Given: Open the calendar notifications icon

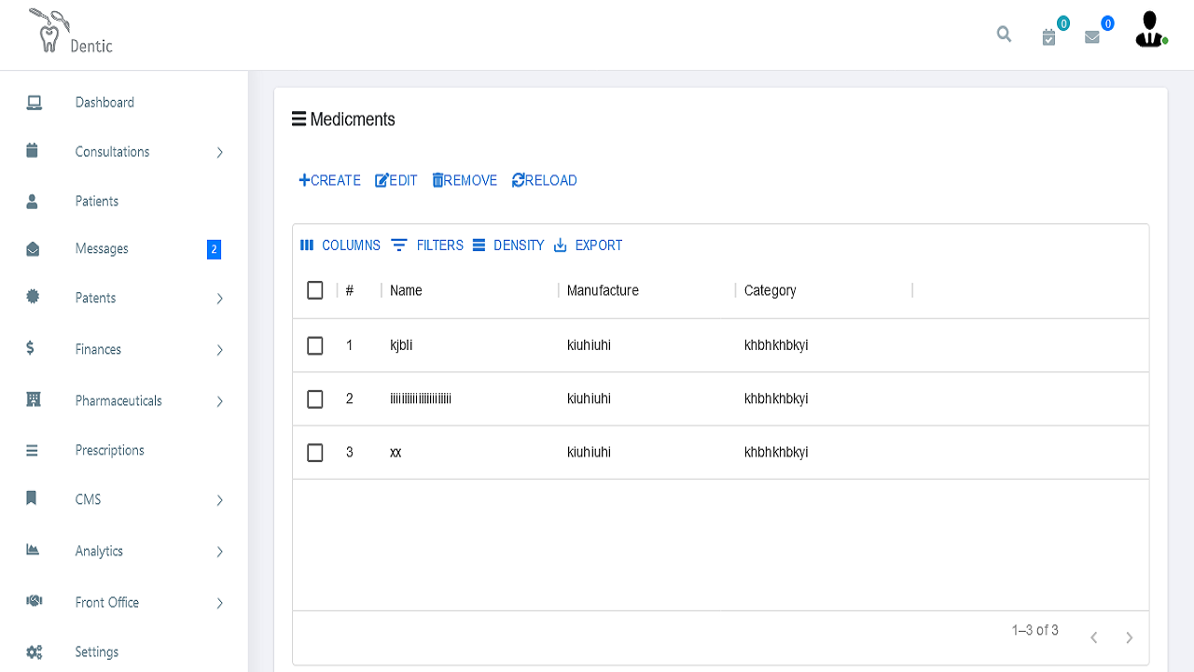Looking at the screenshot, I should (x=1048, y=37).
